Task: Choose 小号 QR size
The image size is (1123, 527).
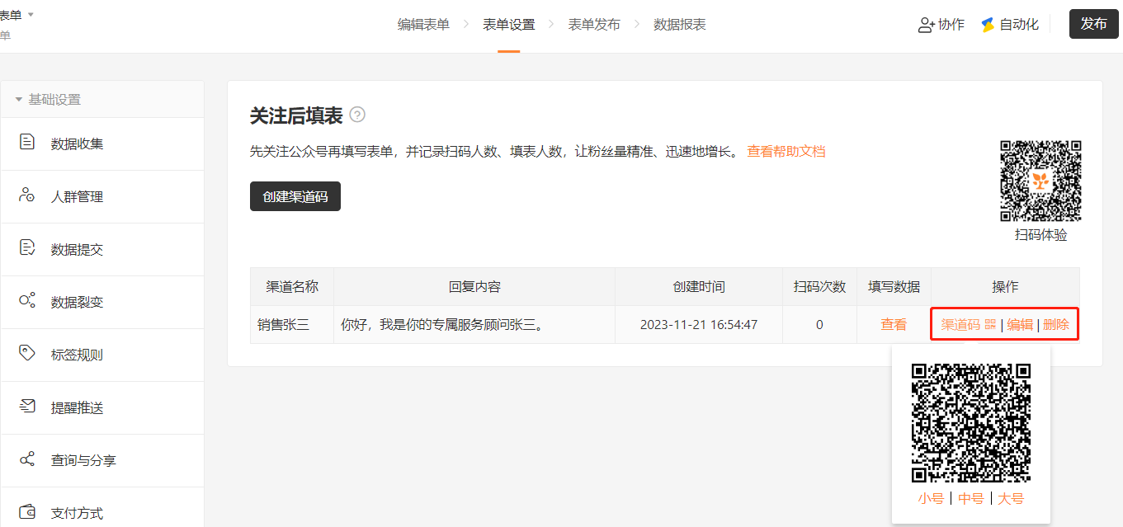Action: [931, 498]
